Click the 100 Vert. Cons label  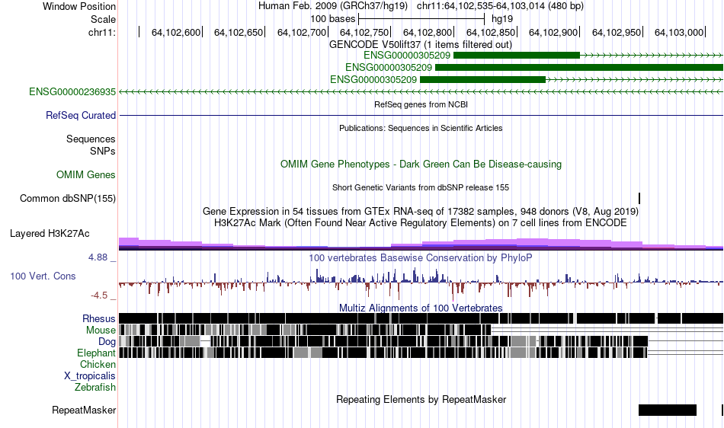pyautogui.click(x=43, y=276)
